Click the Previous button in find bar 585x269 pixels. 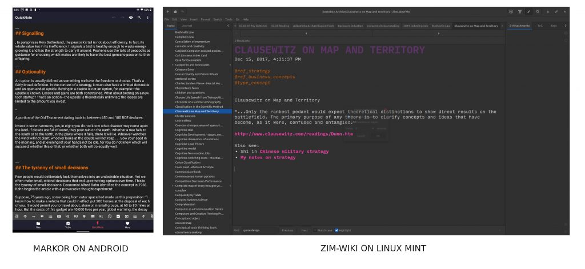287,230
